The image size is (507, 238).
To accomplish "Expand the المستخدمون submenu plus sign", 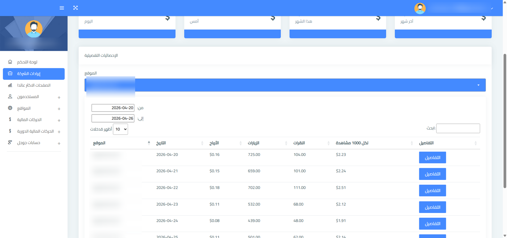I will pos(59,97).
